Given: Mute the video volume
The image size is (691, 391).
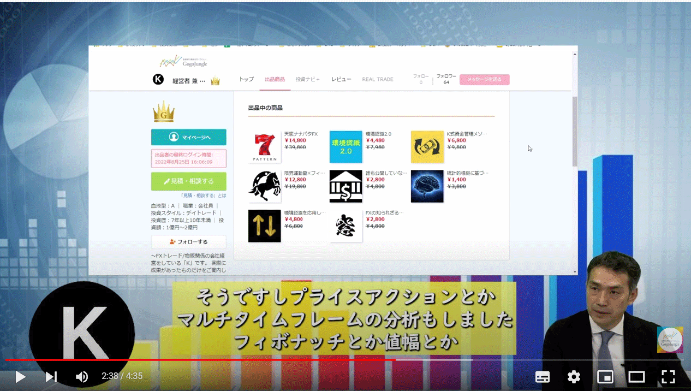Looking at the screenshot, I should click(x=82, y=377).
